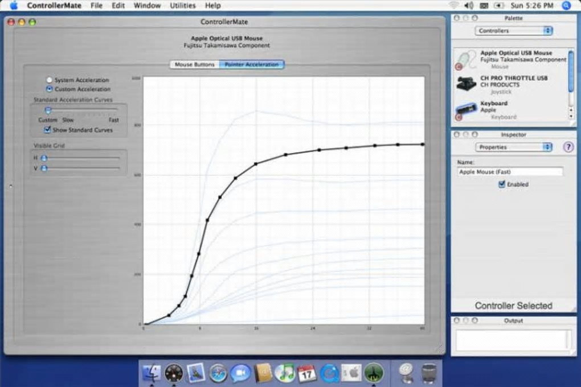Image resolution: width=581 pixels, height=387 pixels.
Task: Click Controller Selected status text
Action: tap(514, 306)
